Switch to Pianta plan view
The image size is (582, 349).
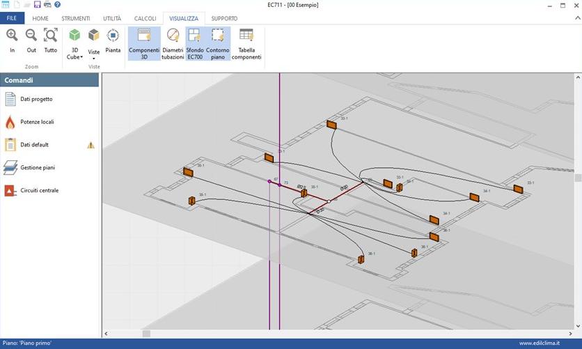[x=113, y=40]
